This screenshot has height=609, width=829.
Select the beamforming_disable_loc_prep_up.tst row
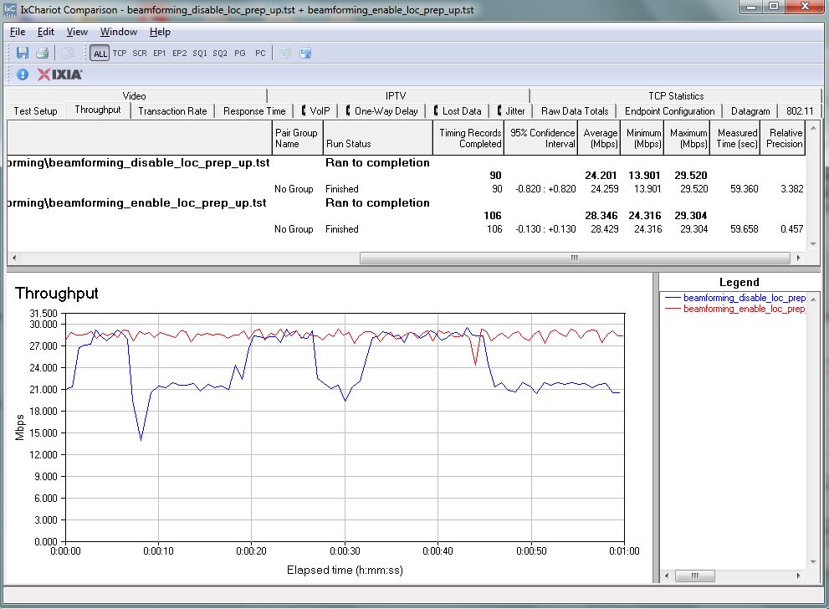click(406, 162)
